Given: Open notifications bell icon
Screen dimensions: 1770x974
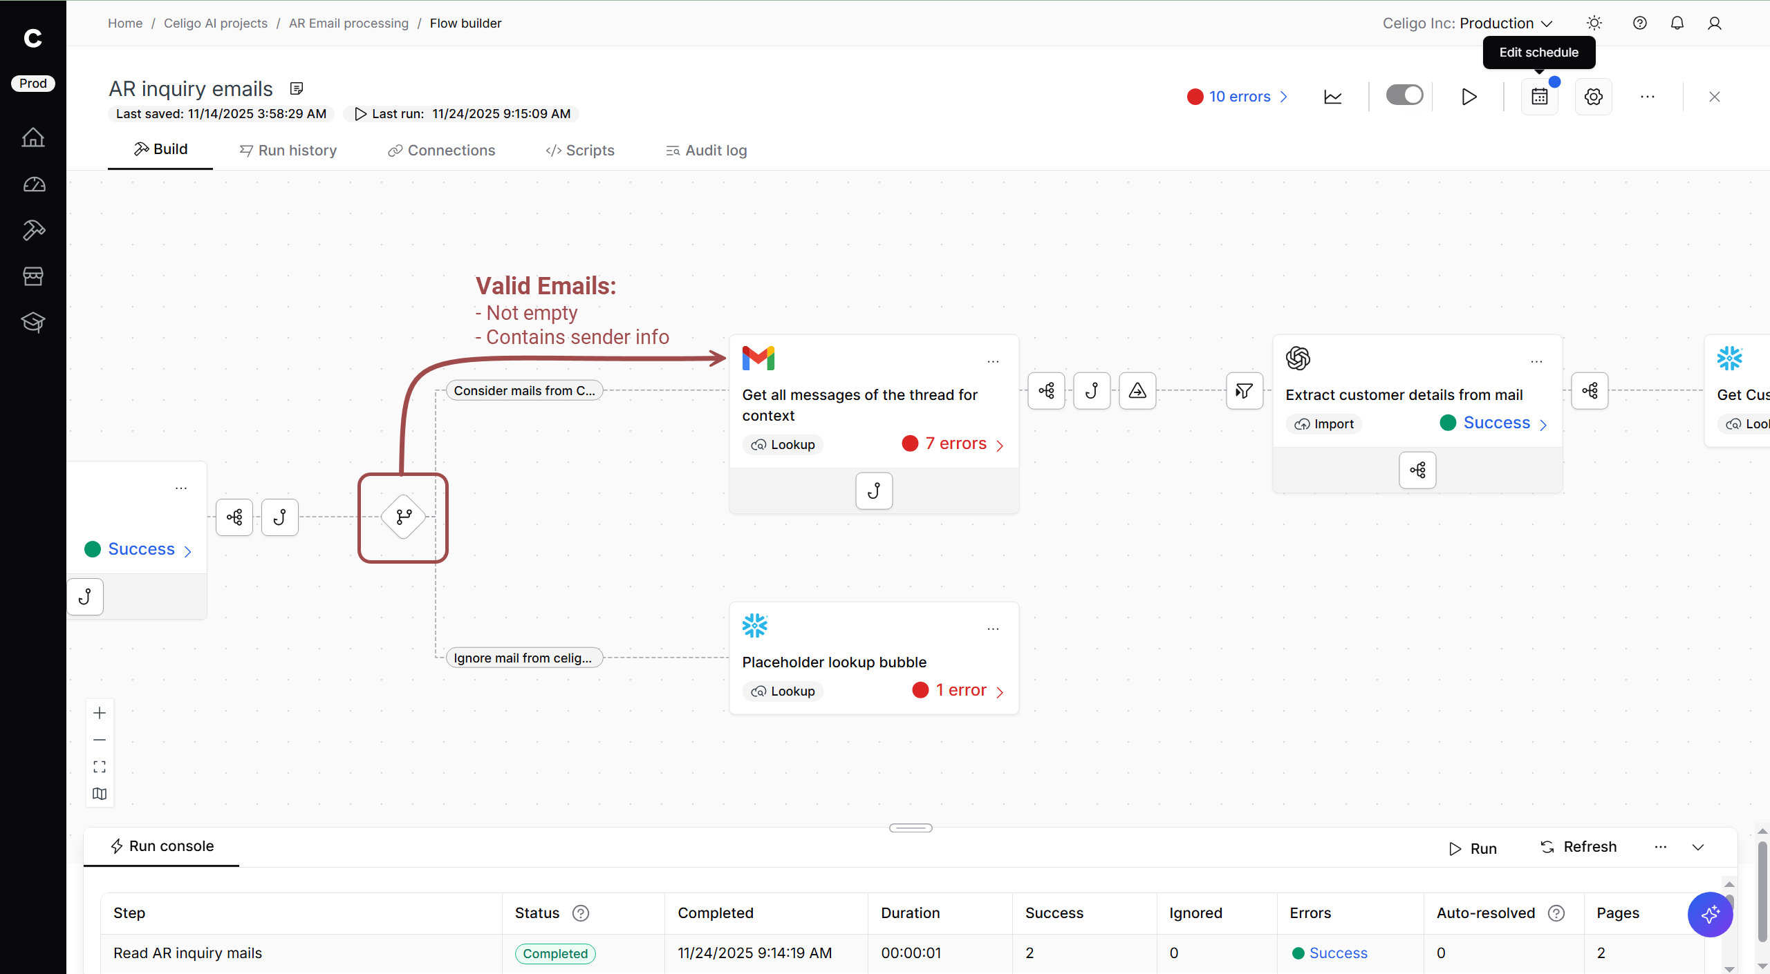Looking at the screenshot, I should (1677, 23).
